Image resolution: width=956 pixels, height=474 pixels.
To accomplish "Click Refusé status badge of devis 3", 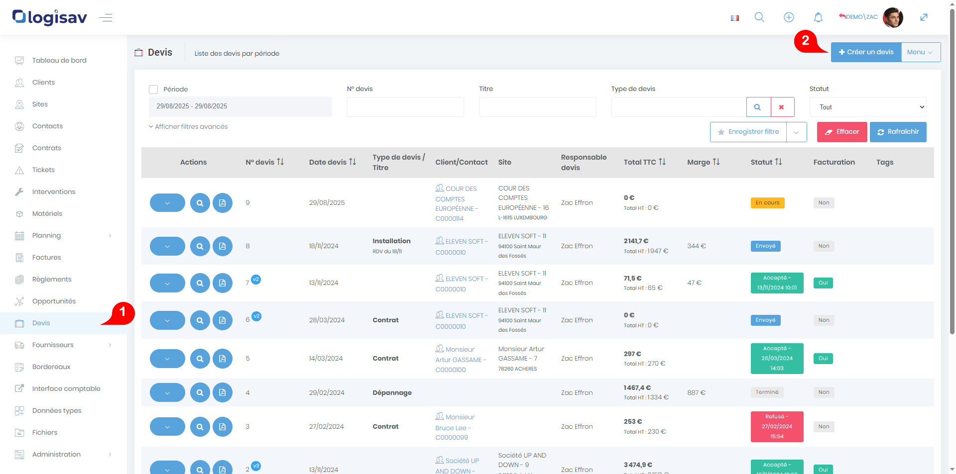I will tap(777, 427).
